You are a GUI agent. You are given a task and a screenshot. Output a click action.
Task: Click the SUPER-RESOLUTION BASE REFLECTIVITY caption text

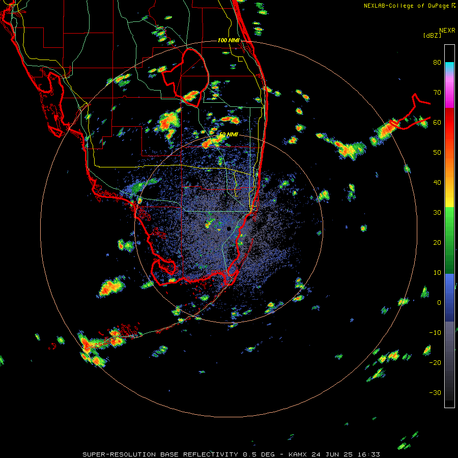160,454
